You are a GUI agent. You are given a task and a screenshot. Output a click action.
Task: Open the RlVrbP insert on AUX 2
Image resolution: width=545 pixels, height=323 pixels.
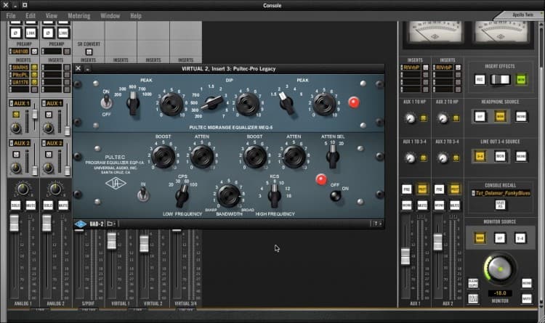(444, 68)
